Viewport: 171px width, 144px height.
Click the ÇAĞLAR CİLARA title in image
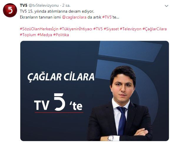click(x=61, y=77)
